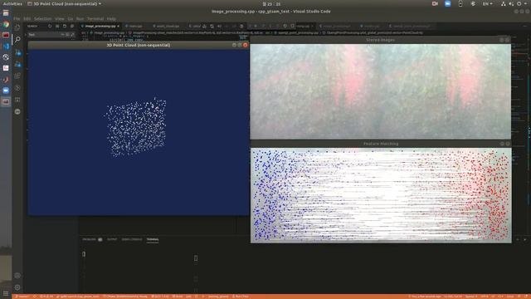Image resolution: width=531 pixels, height=299 pixels.
Task: Click the Feature Matching window image
Action: tap(381, 195)
